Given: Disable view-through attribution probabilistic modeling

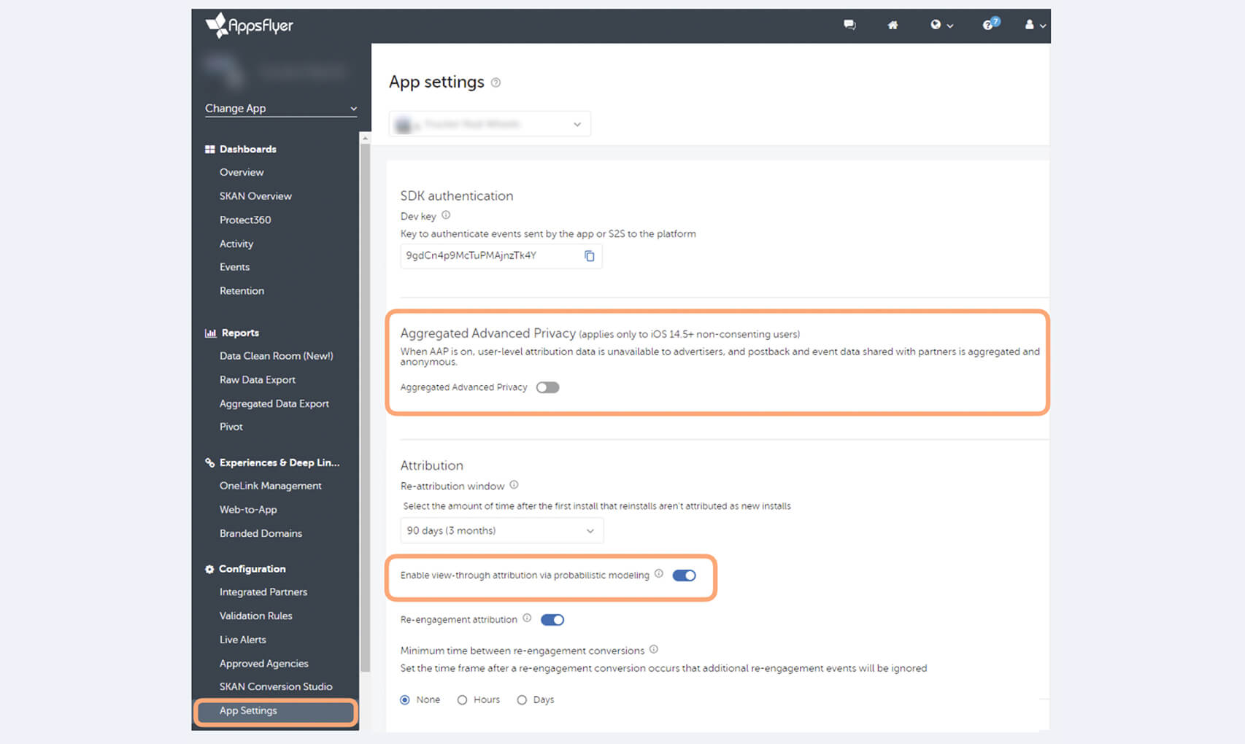Looking at the screenshot, I should point(684,576).
